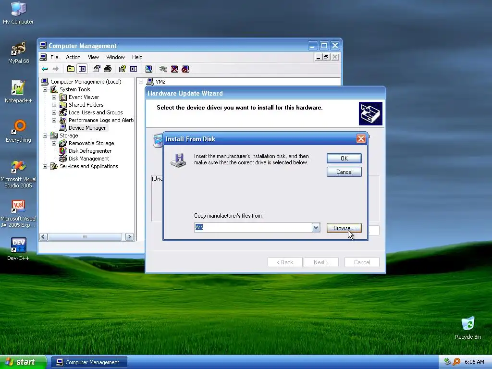
Task: Click the search magnifier icon in system tray
Action: (456, 362)
